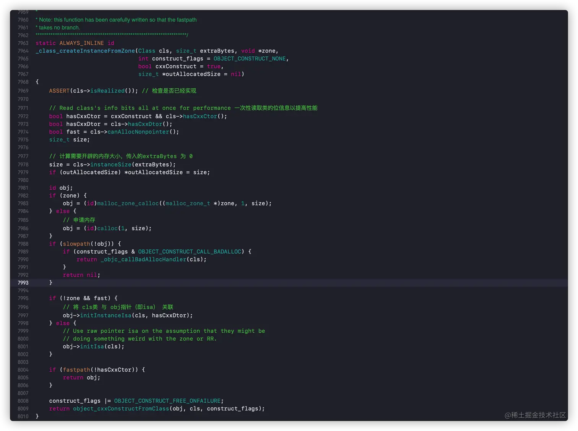Click the malloc_zone_calloc function call

128,203
